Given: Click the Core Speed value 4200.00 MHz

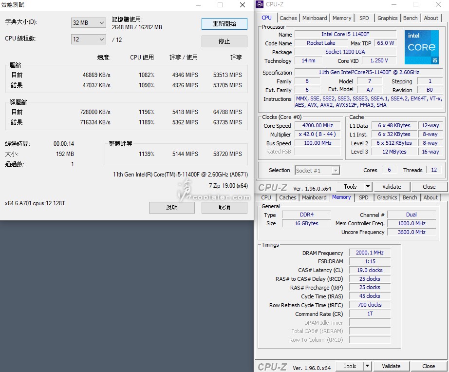Looking at the screenshot, I should [x=318, y=125].
